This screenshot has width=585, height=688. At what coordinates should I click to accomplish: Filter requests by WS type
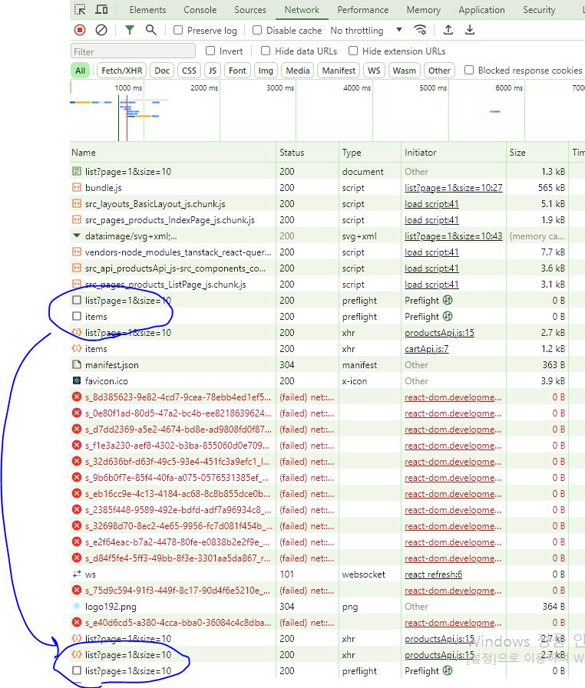click(x=374, y=71)
